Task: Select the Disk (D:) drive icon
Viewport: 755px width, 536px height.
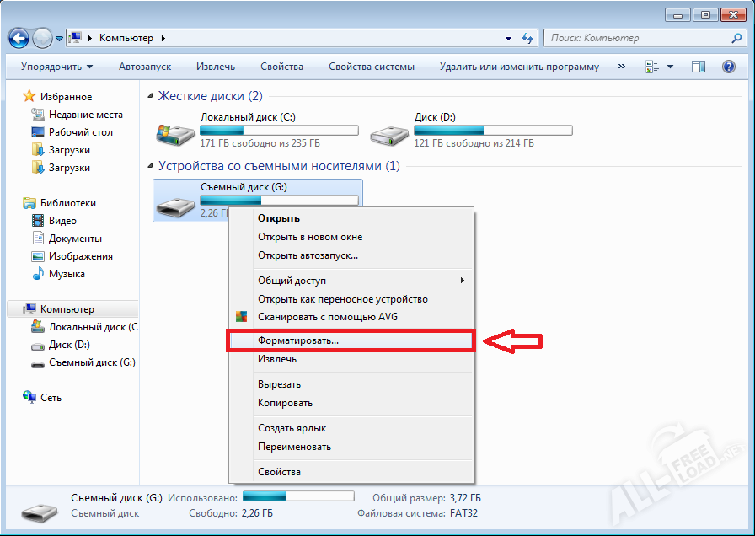Action: tap(388, 131)
